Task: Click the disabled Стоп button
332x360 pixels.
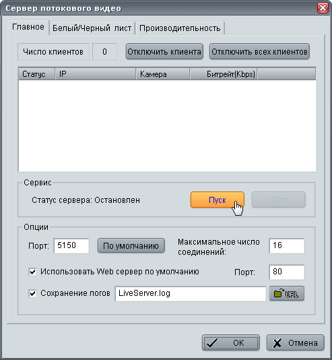Action: coord(279,200)
